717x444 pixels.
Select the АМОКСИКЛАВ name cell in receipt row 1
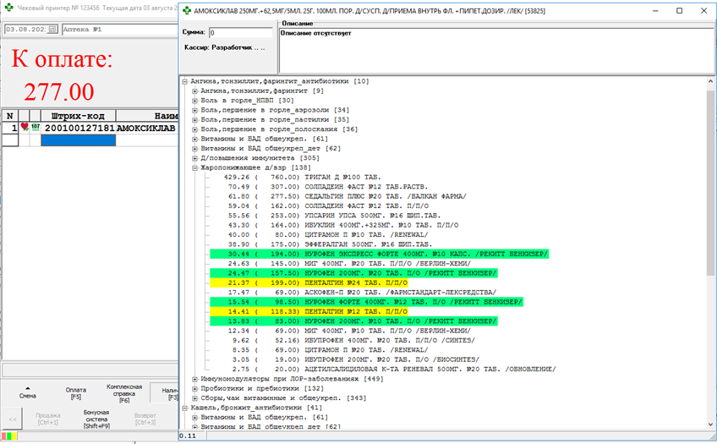point(147,128)
